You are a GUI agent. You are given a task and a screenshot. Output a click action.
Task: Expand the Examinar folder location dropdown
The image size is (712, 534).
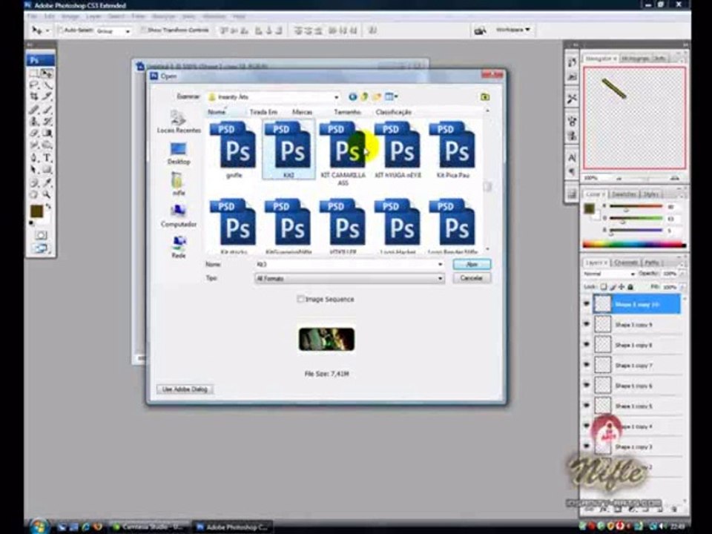336,96
